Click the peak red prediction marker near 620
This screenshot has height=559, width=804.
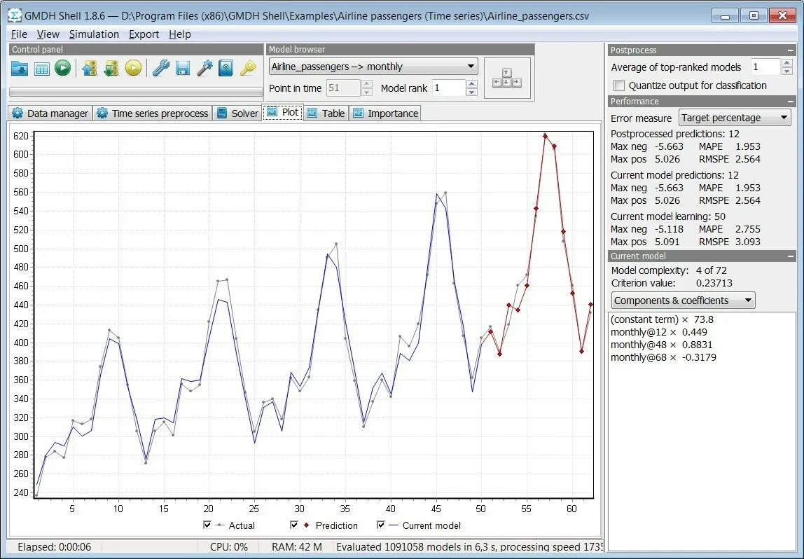tap(545, 137)
